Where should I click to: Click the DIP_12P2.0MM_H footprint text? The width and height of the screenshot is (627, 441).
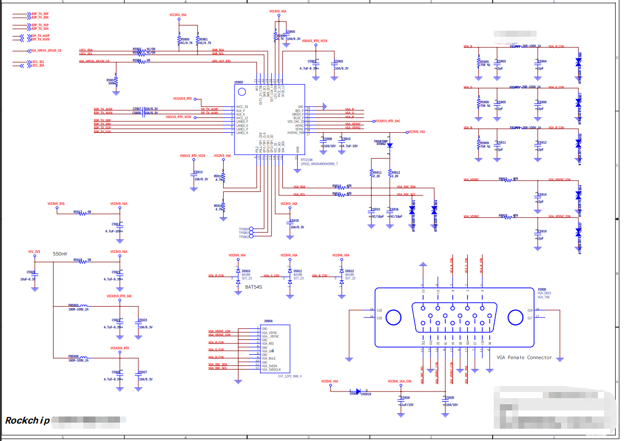[290, 376]
